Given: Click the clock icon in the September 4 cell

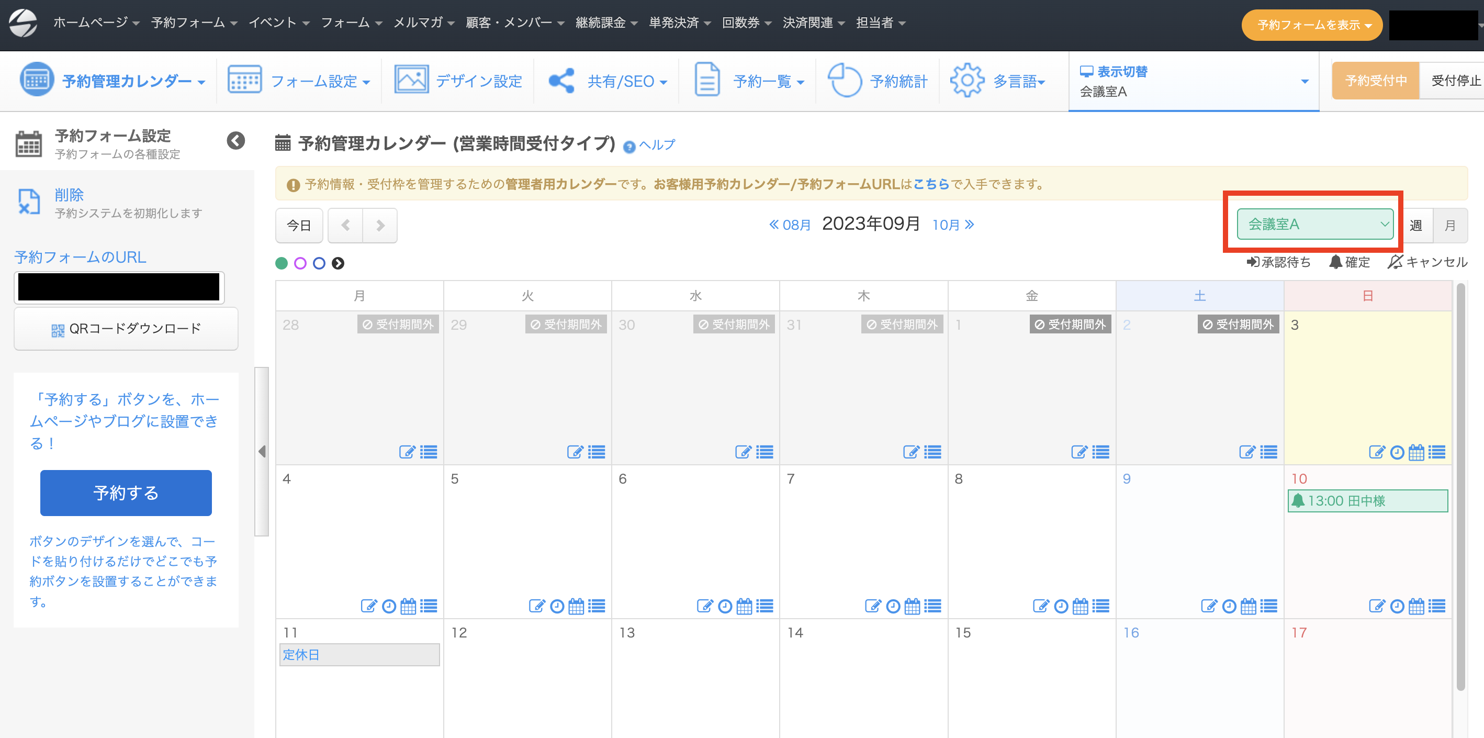Looking at the screenshot, I should click(x=389, y=606).
